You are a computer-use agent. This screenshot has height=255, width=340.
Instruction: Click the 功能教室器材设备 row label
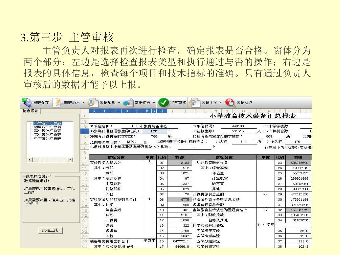[212, 163]
